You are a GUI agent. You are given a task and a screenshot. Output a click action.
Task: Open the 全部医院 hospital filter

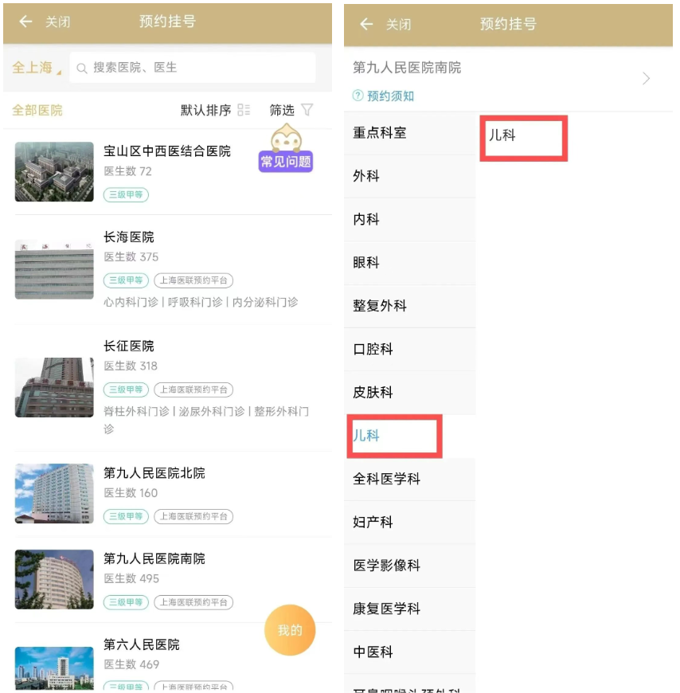click(x=37, y=110)
